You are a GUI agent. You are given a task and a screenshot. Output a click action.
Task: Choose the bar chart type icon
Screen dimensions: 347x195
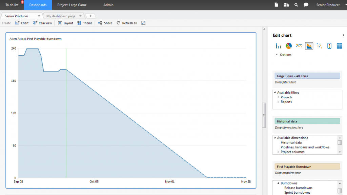[x=279, y=46]
